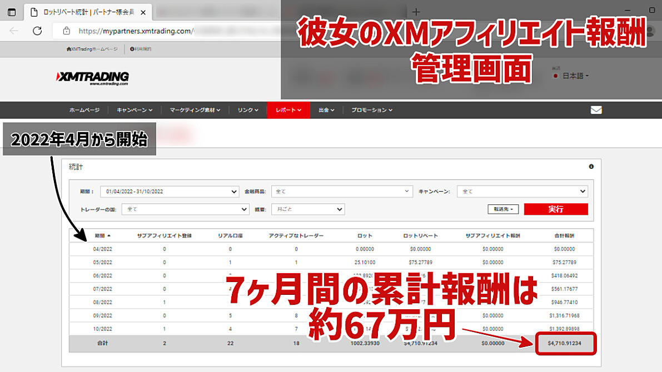Expand the プロモーション menu
Viewport: 662px width, 372px height.
pyautogui.click(x=372, y=110)
